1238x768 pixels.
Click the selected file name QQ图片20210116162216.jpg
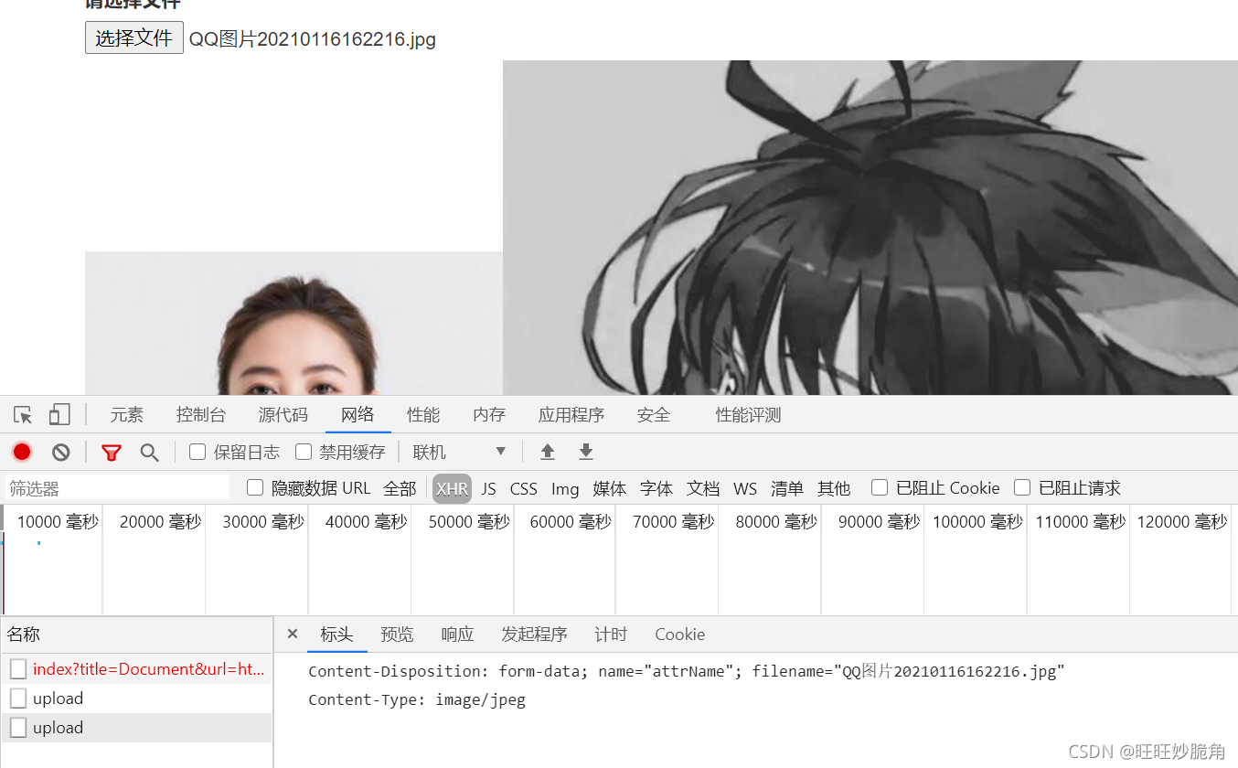point(313,39)
